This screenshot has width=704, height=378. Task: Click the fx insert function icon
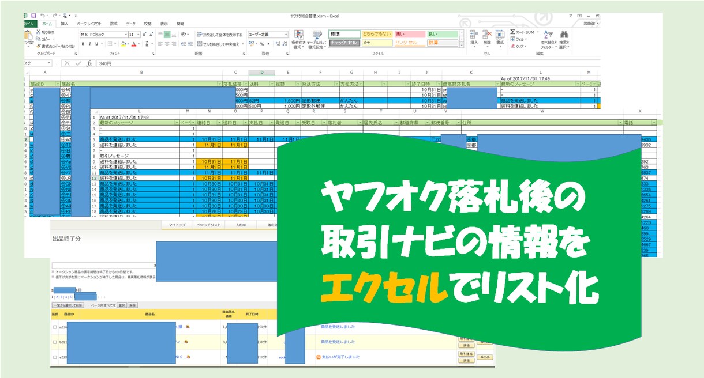[89, 63]
